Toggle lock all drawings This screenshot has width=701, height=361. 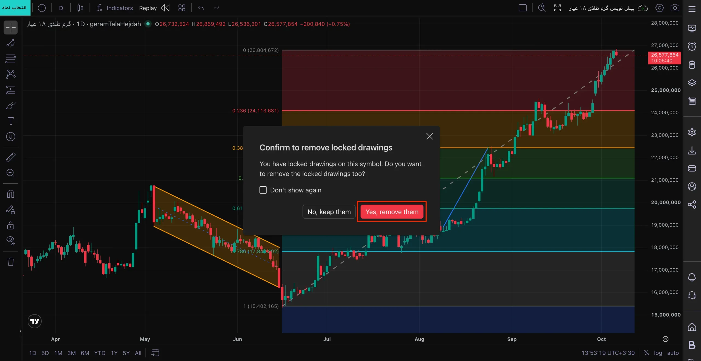coord(11,225)
